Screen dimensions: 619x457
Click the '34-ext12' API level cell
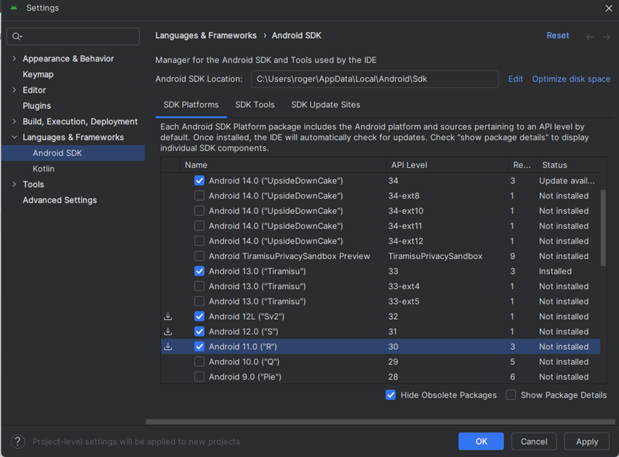[x=406, y=241]
